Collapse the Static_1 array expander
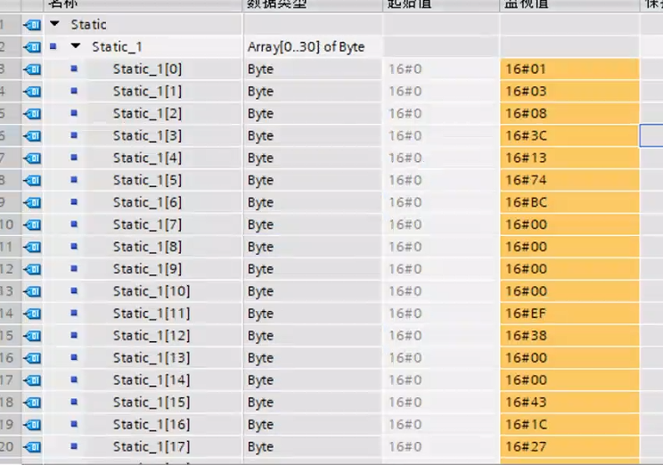Image resolution: width=663 pixels, height=465 pixels. [x=76, y=46]
